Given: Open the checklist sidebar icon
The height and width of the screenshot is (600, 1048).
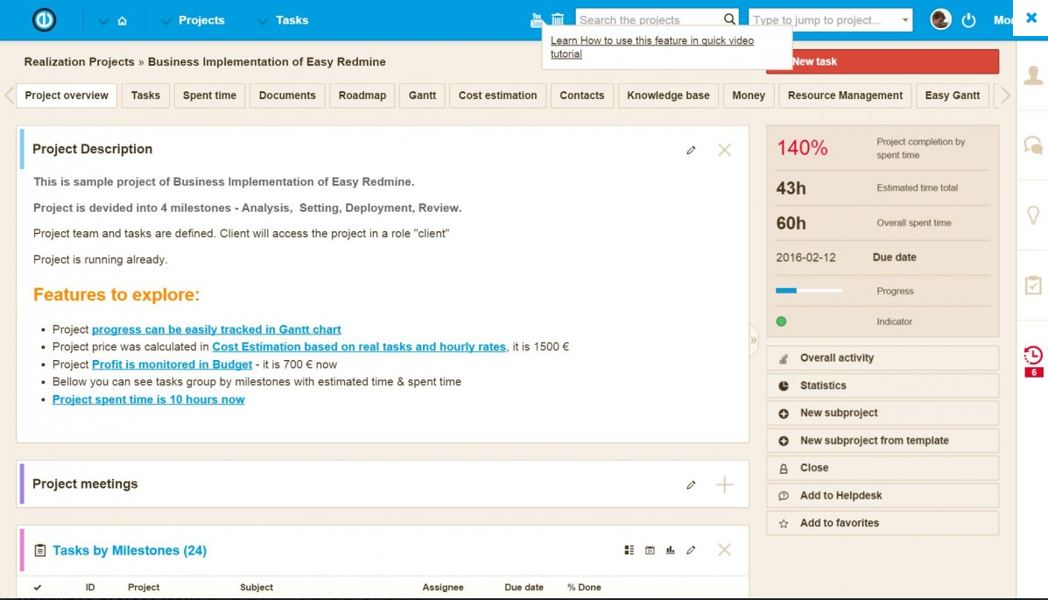Looking at the screenshot, I should [x=1033, y=285].
